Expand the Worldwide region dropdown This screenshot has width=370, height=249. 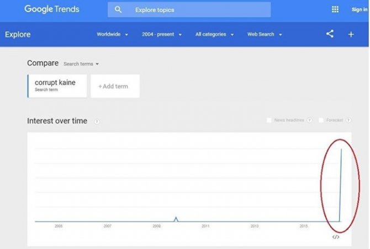[112, 34]
